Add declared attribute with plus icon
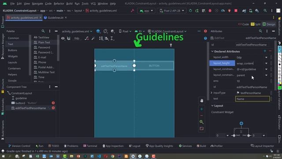The image size is (282, 159). tap(265, 51)
